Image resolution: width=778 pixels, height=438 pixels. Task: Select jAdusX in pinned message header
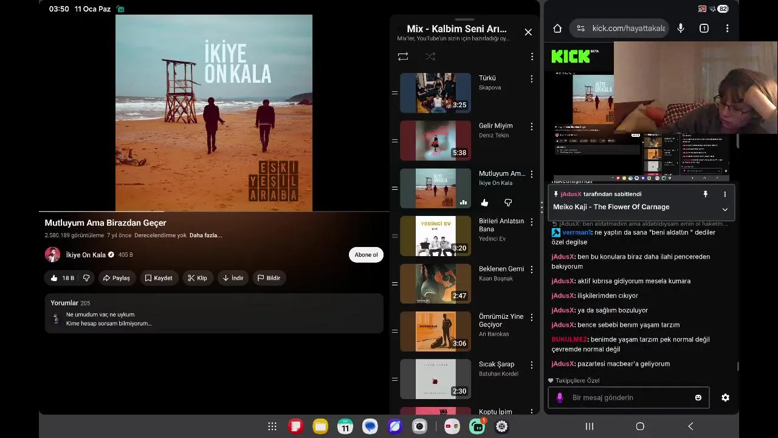(571, 194)
